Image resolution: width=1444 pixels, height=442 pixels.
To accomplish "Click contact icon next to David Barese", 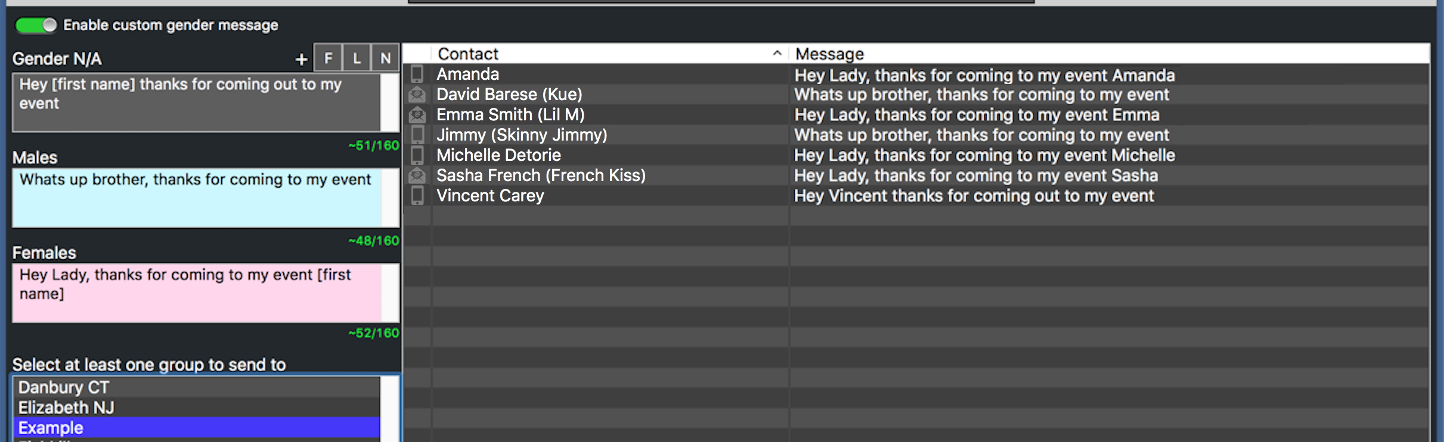I will pyautogui.click(x=417, y=94).
